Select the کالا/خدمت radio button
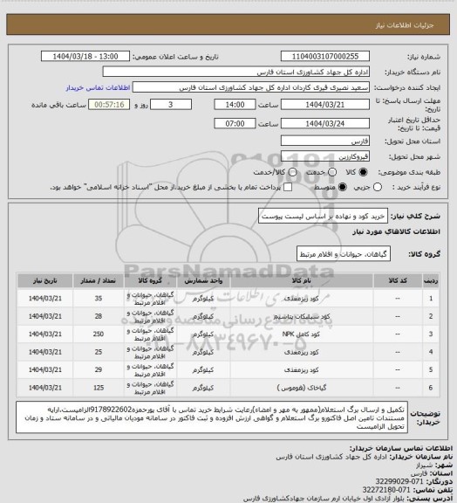Viewport: 457px width, 503px height. [x=292, y=172]
